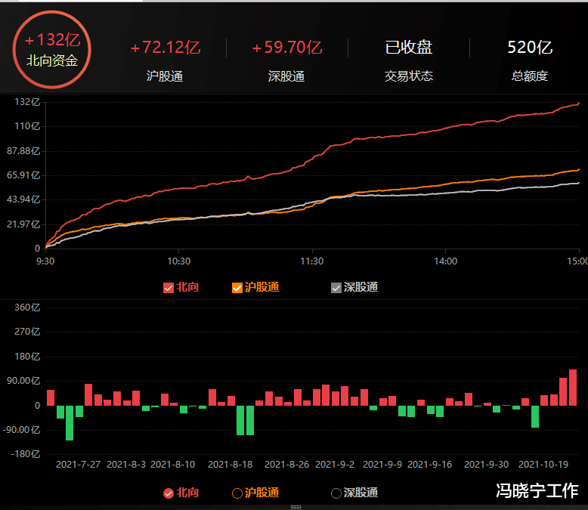Click the +72.12亿 沪股通 value
This screenshot has width=588, height=510.
coord(165,48)
